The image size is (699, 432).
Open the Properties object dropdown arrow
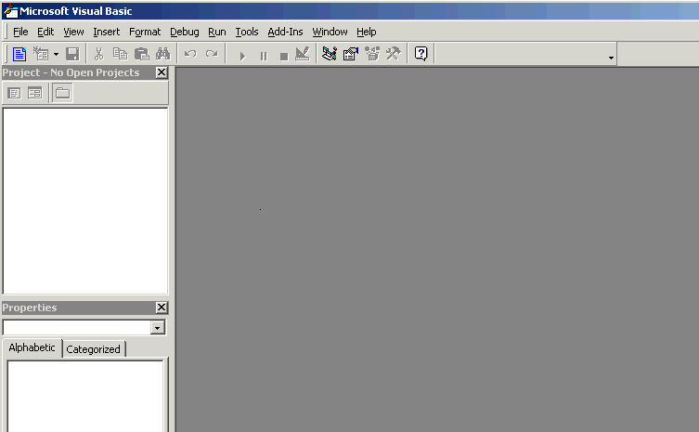coord(157,328)
